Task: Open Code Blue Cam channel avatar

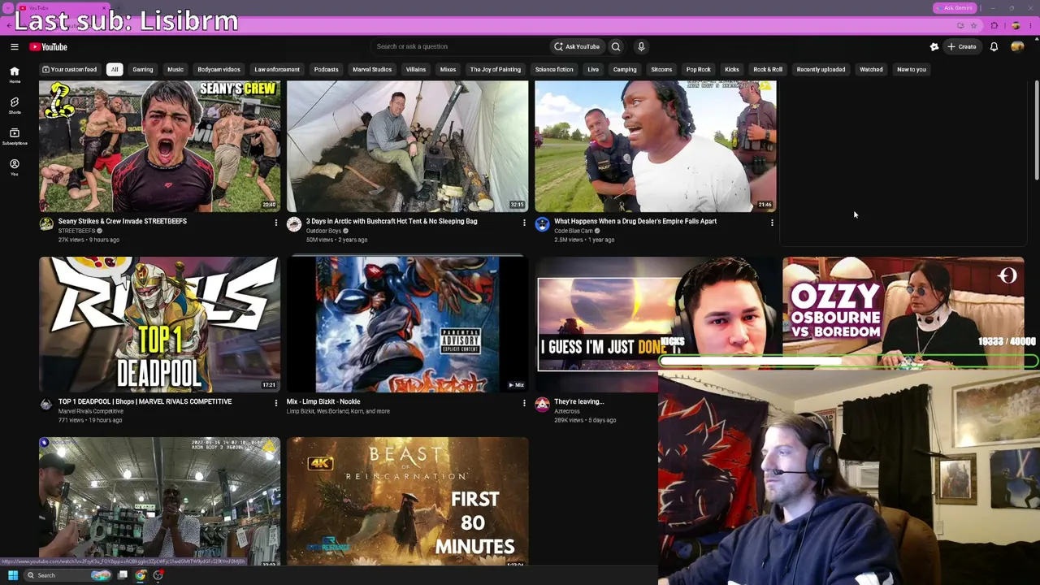Action: (x=542, y=224)
